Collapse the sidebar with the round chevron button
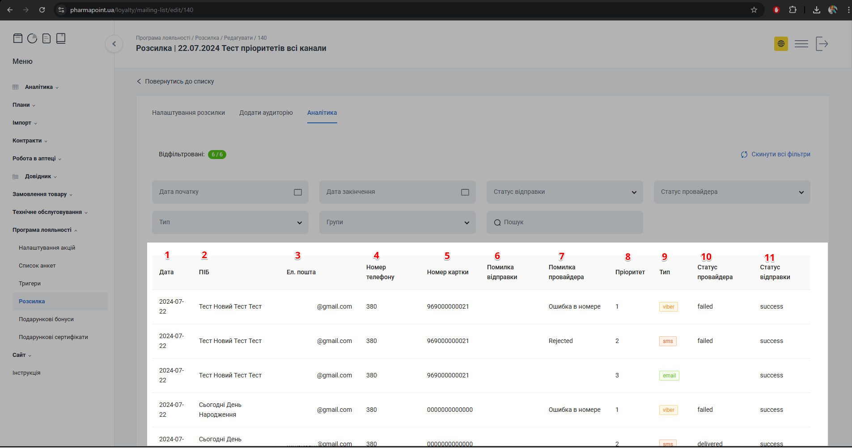852x448 pixels. click(114, 44)
